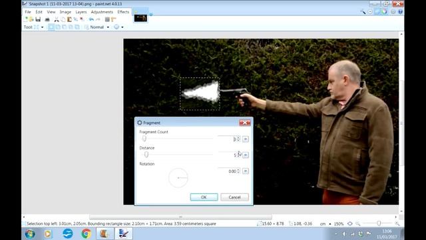Viewport: 426px width, 240px height.
Task: Close the Fragment dialog with the X
Action: [245, 123]
